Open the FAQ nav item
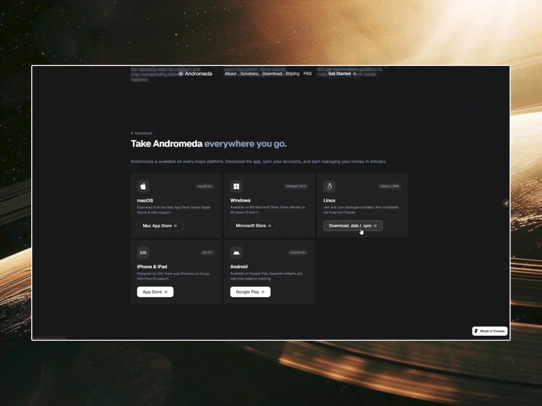 click(307, 74)
